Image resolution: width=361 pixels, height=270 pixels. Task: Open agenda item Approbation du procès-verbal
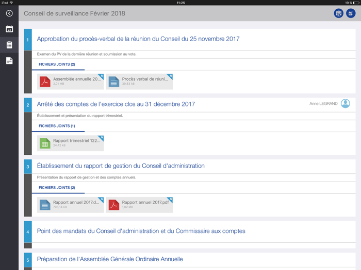tap(138, 39)
